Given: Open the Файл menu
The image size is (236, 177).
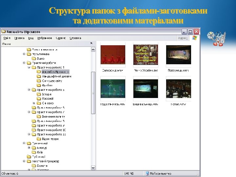Looking at the screenshot, I should [x=7, y=38].
